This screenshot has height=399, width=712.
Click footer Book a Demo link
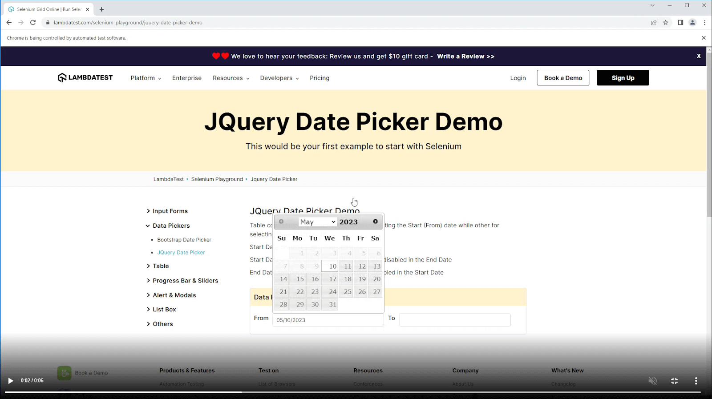tap(91, 373)
